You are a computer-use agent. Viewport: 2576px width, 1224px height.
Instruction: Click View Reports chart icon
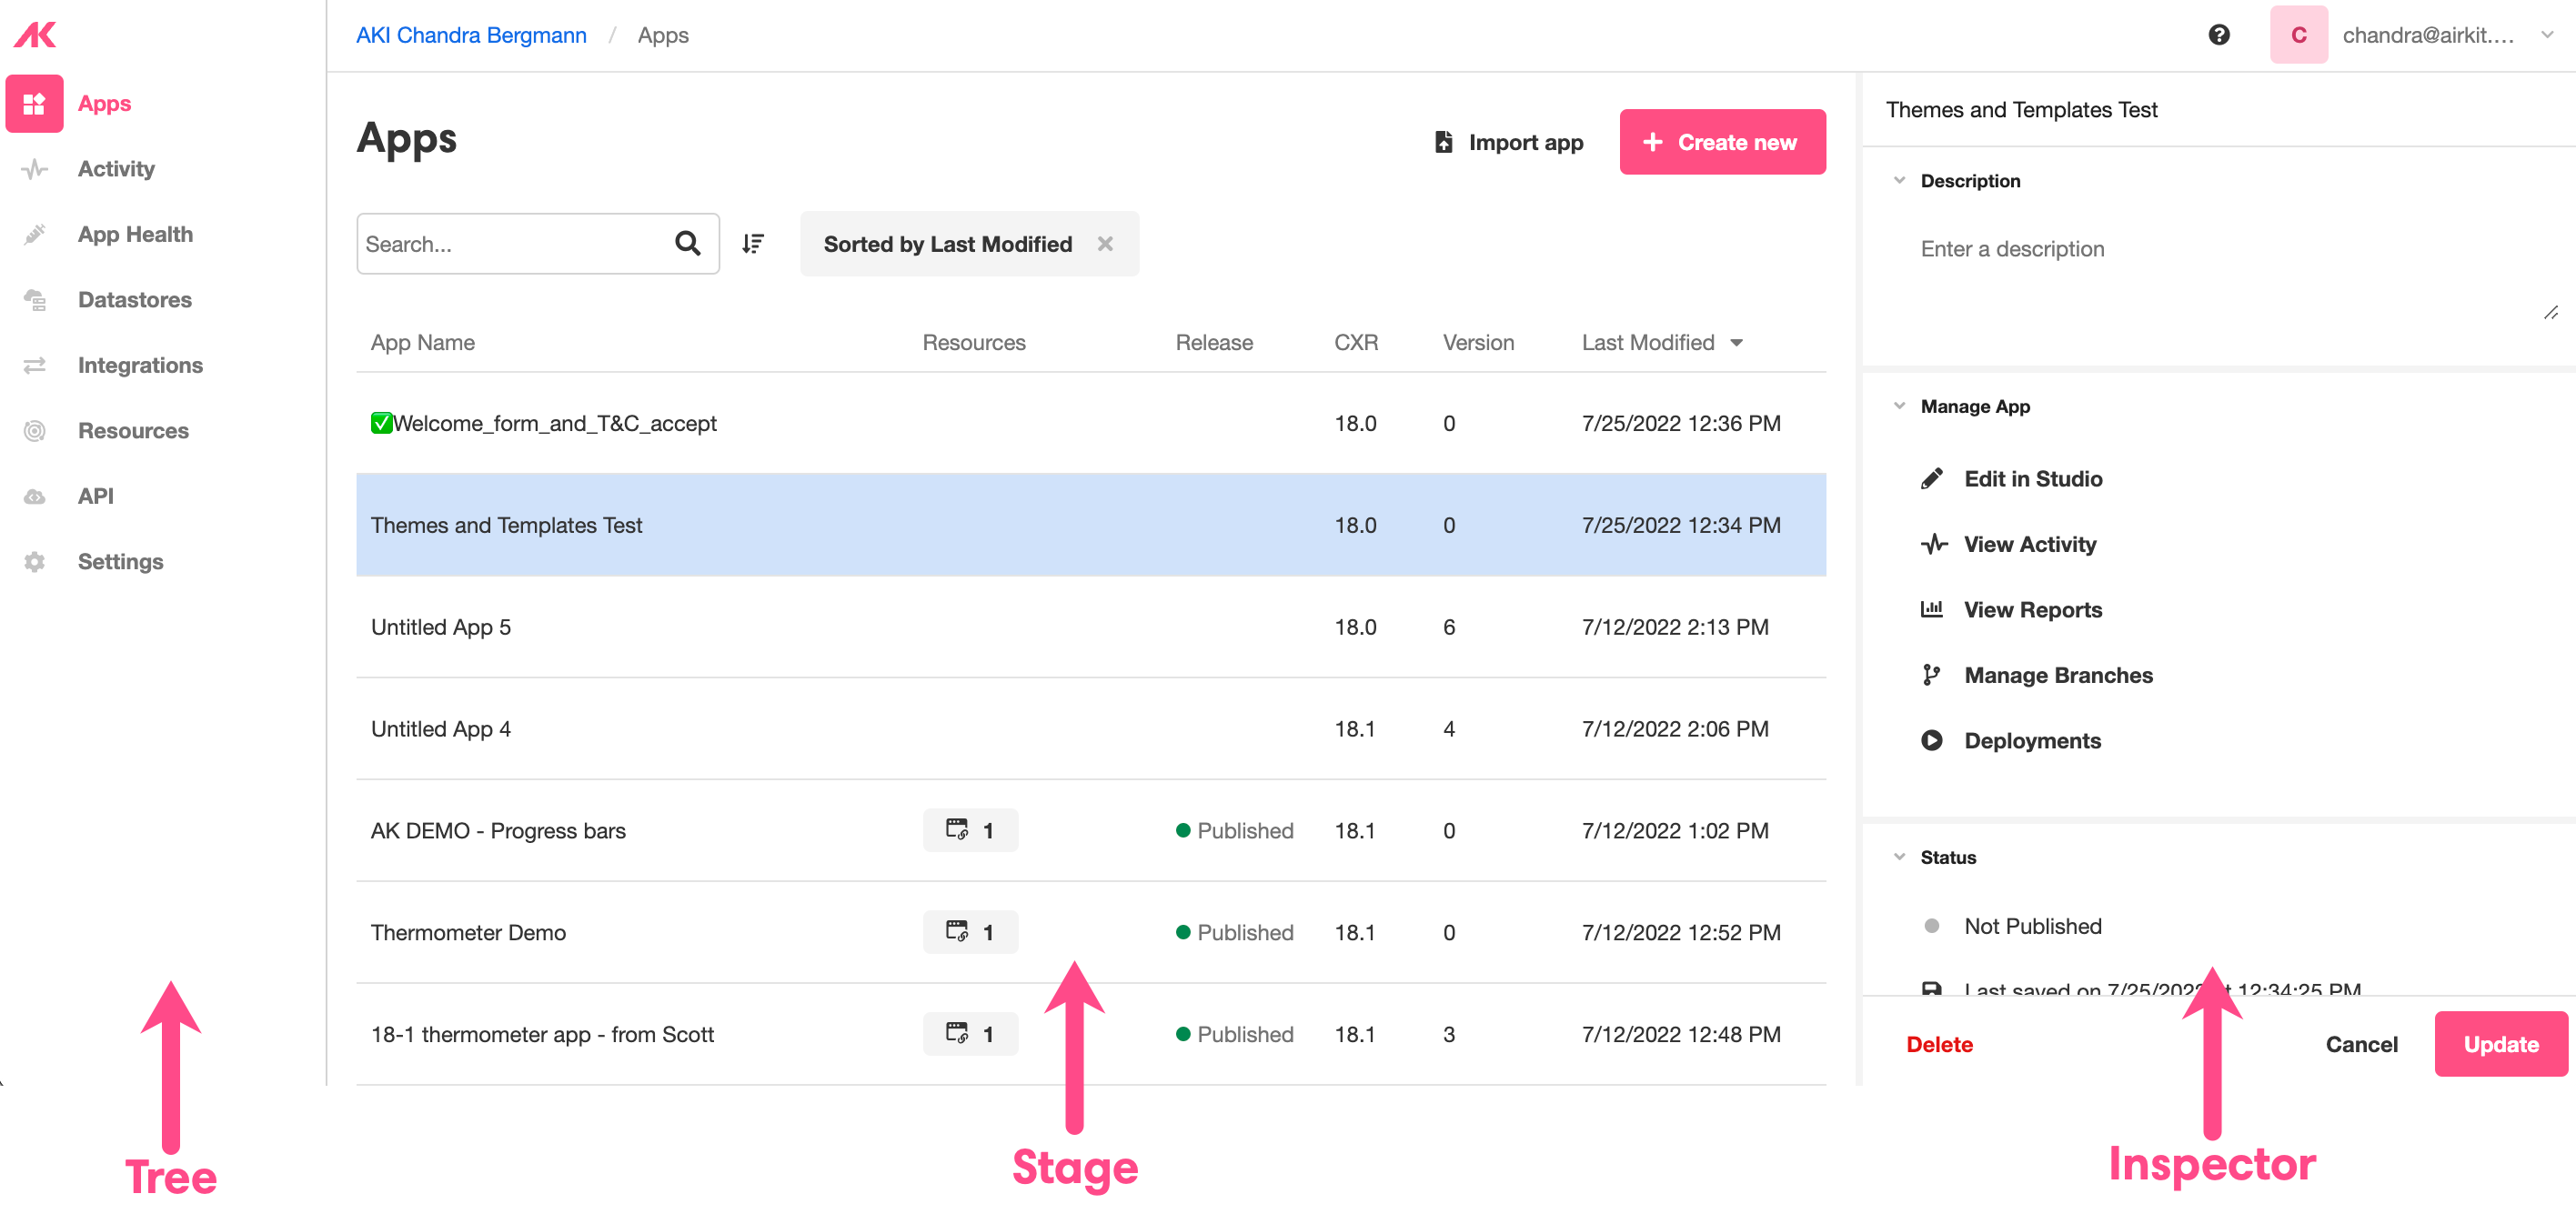tap(1931, 609)
